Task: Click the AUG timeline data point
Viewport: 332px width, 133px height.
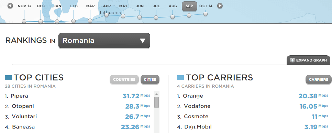Action: tap(173, 17)
